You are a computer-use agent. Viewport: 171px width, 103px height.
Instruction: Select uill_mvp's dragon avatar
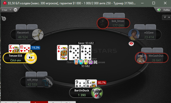[48, 82]
